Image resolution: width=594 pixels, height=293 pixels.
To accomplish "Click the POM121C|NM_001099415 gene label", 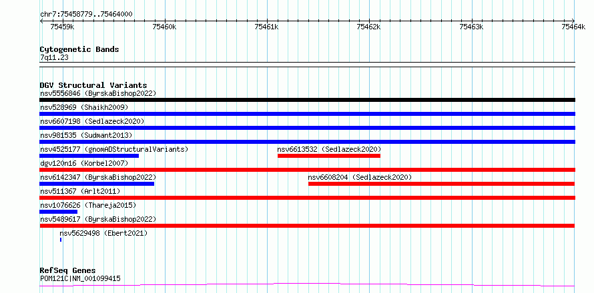I will [80, 279].
